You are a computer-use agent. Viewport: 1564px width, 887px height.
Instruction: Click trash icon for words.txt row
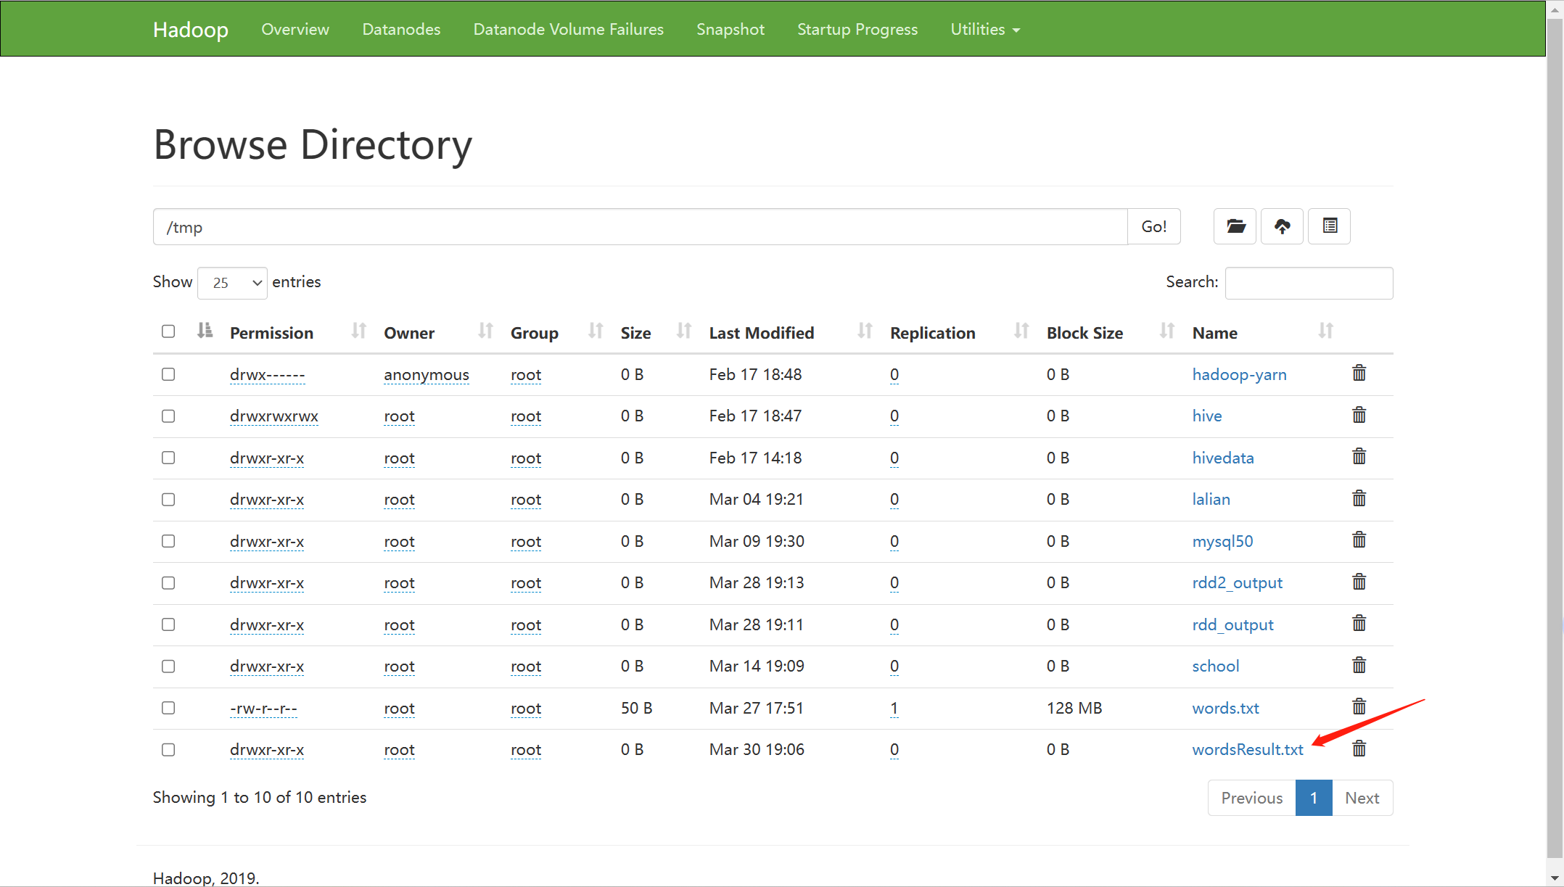1359,707
